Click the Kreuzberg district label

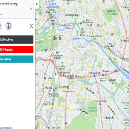pyautogui.click(x=64, y=87)
